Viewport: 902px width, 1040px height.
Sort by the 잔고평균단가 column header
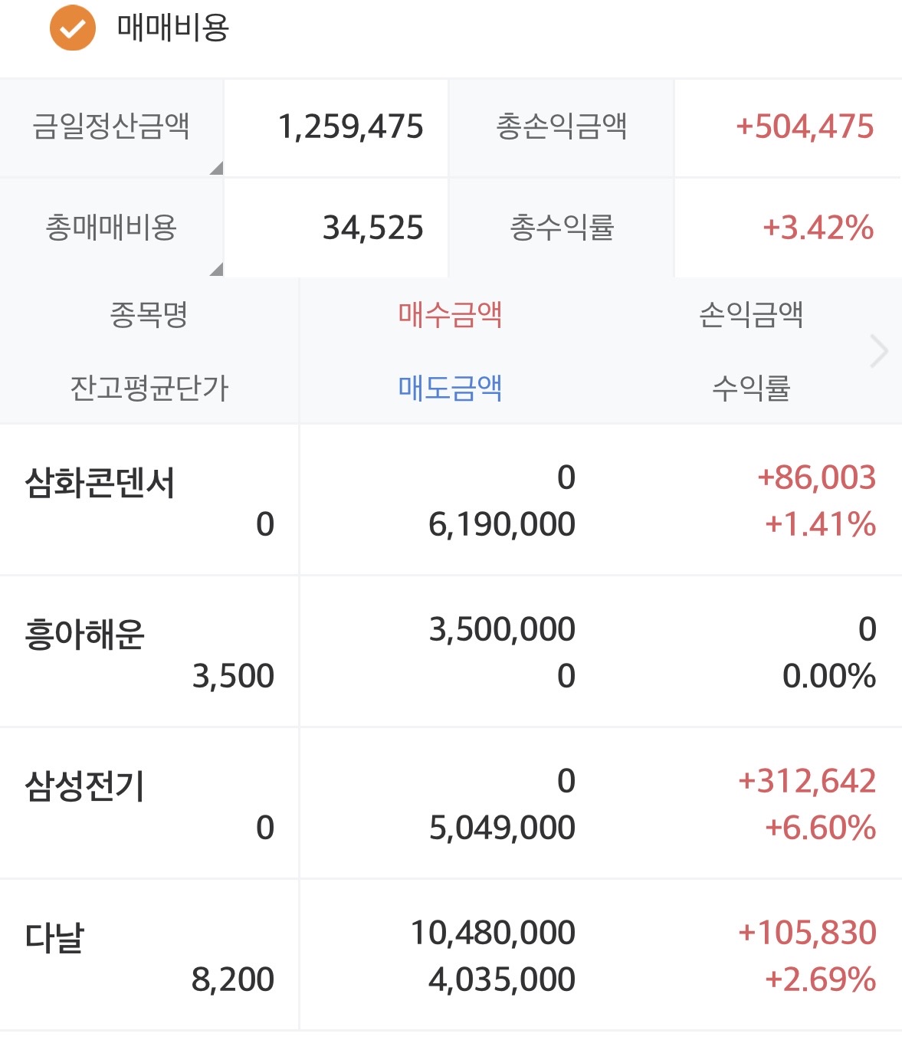point(149,388)
